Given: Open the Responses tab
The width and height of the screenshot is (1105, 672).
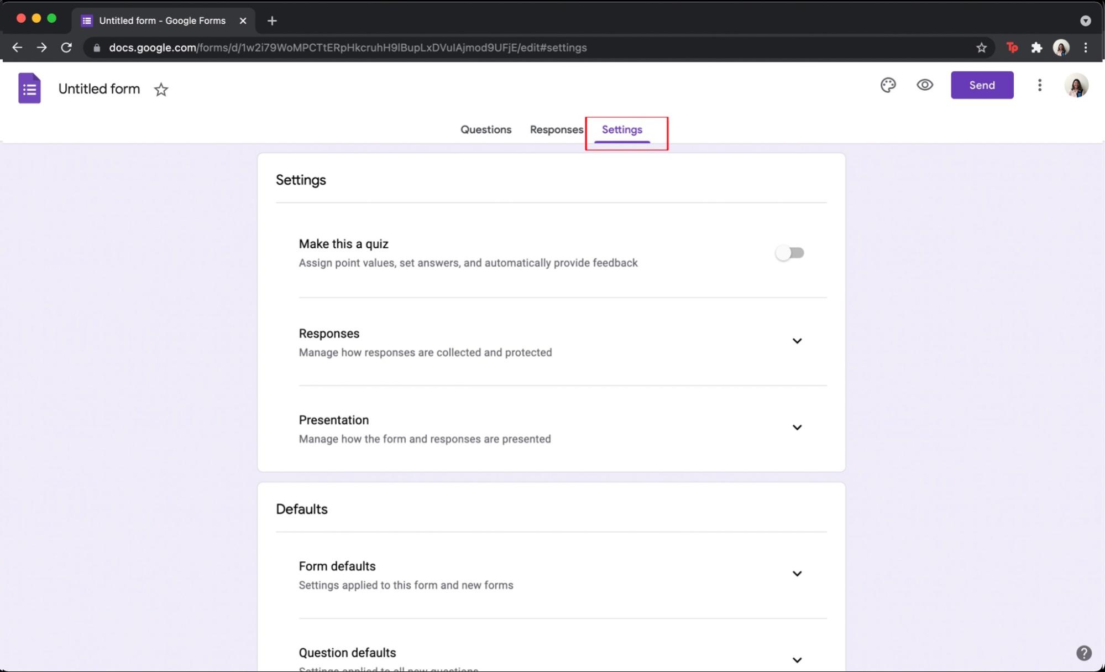Looking at the screenshot, I should (x=556, y=129).
